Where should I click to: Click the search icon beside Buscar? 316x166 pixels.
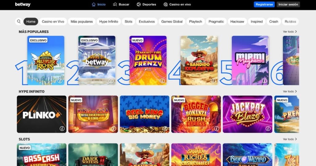(x=115, y=4)
